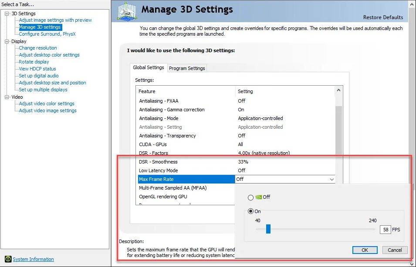Screen dimensions: 416x267
Task: Collapse the 3D Settings tree node
Action: (x=7, y=13)
